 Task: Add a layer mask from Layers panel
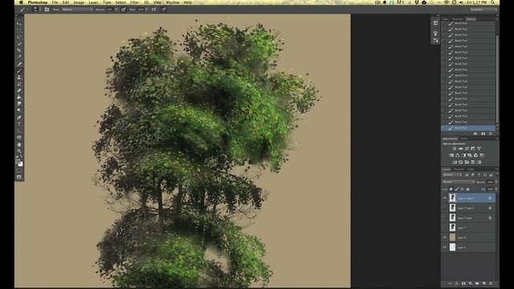pos(463,283)
